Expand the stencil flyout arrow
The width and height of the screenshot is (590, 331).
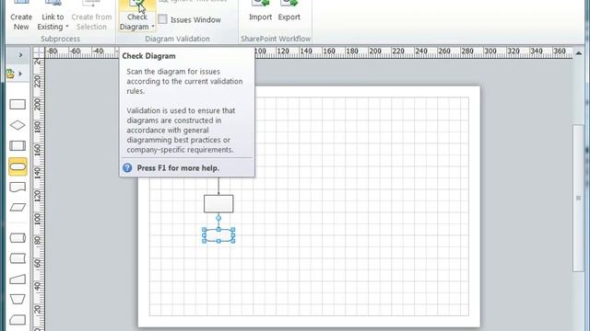click(x=20, y=74)
